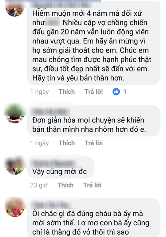
Task: Click the "23 giờ" timestamp
Action: 39,185
